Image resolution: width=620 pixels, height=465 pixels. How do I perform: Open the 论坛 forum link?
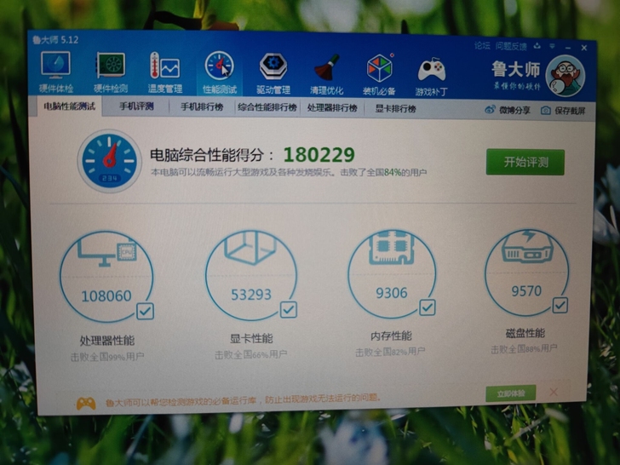pos(482,46)
